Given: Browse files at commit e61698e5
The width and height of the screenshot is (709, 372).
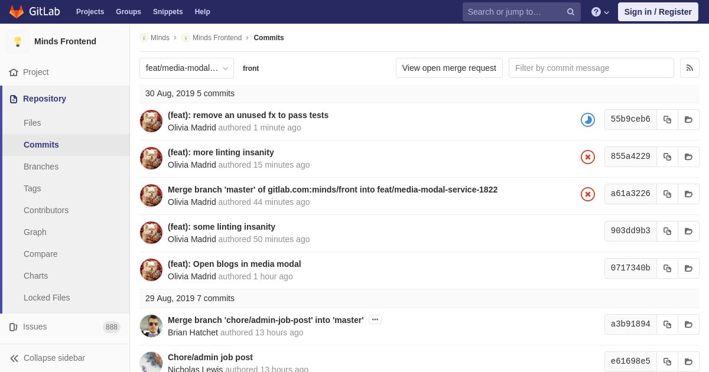Looking at the screenshot, I should tap(688, 361).
